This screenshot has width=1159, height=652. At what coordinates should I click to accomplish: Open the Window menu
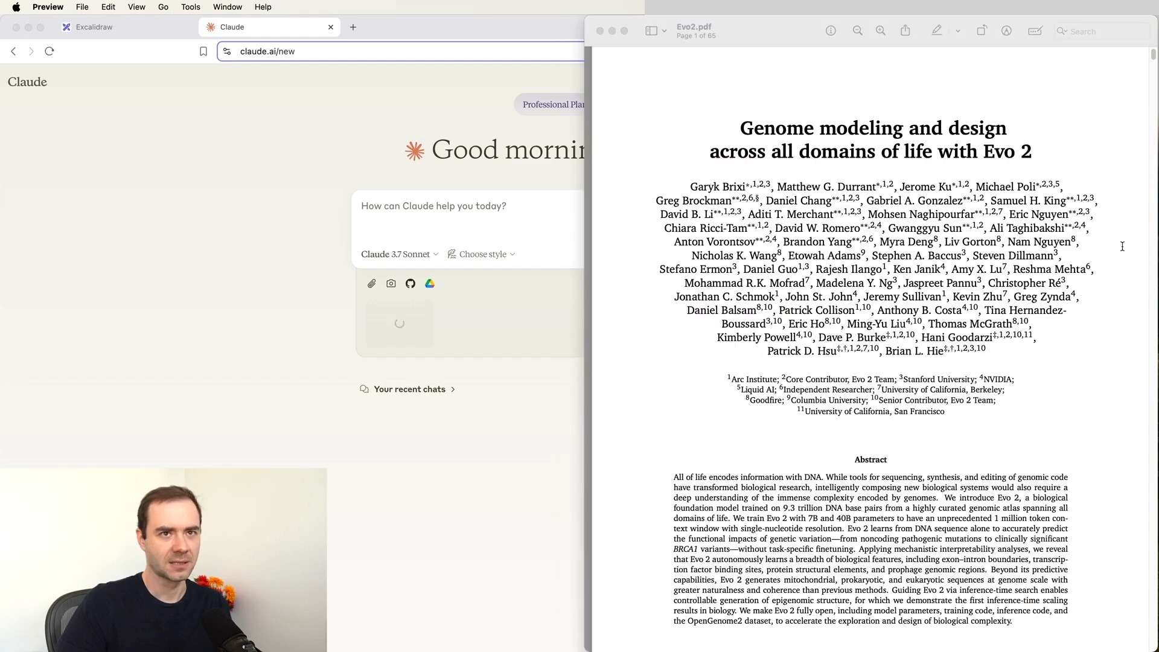tap(228, 7)
